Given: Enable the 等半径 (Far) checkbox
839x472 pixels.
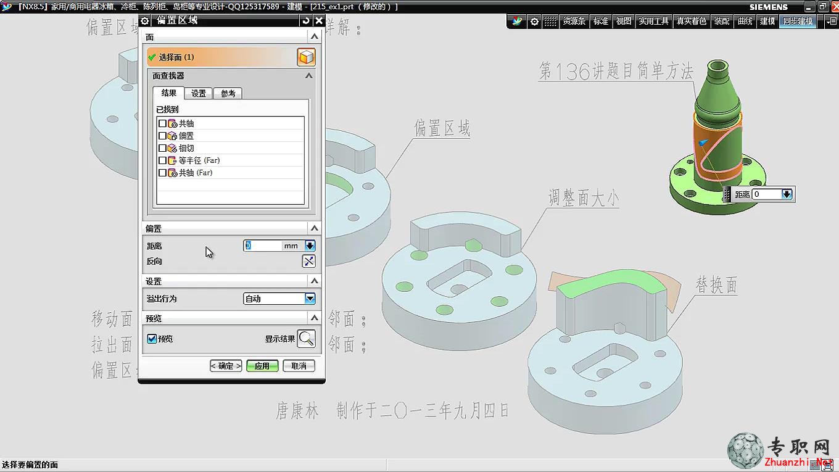Looking at the screenshot, I should coord(163,160).
